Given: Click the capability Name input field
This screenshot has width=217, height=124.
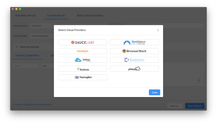Looking at the screenshot, I should point(26,66).
